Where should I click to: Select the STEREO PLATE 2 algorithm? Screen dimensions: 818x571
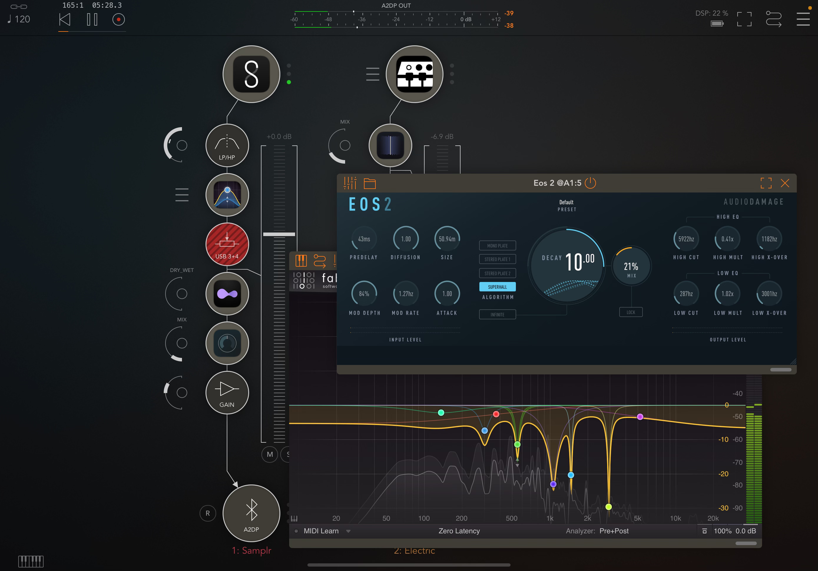coord(497,273)
